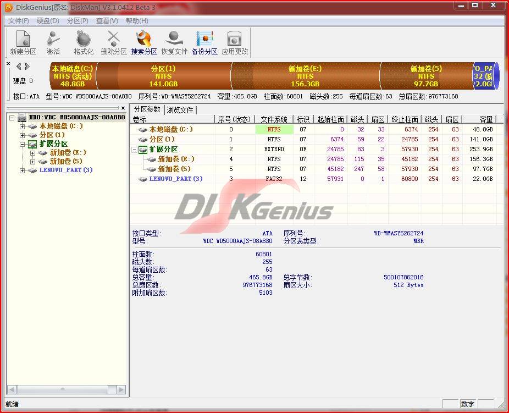Click drive icon beside LENOVO_PART(3) in tree
The image size is (509, 413).
click(x=32, y=170)
